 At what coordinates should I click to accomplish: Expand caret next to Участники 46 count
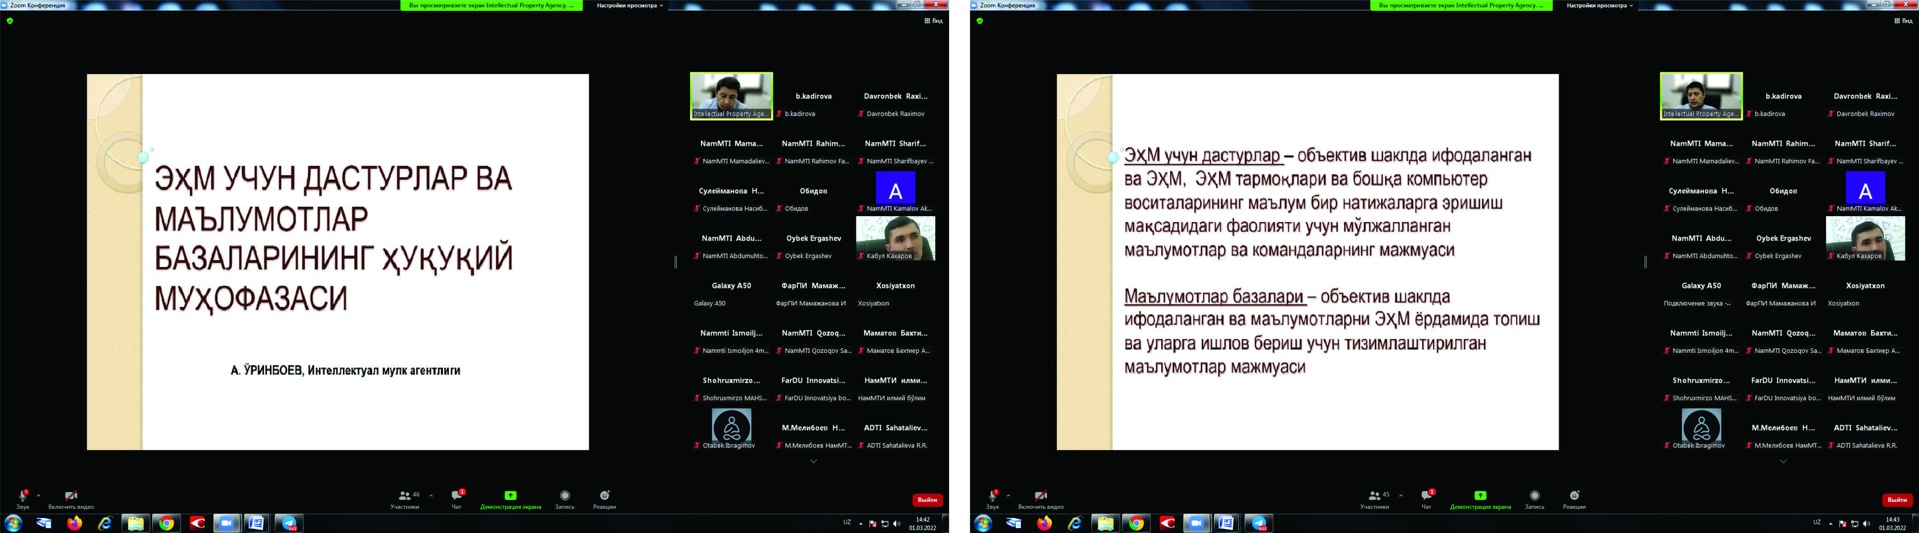point(431,495)
